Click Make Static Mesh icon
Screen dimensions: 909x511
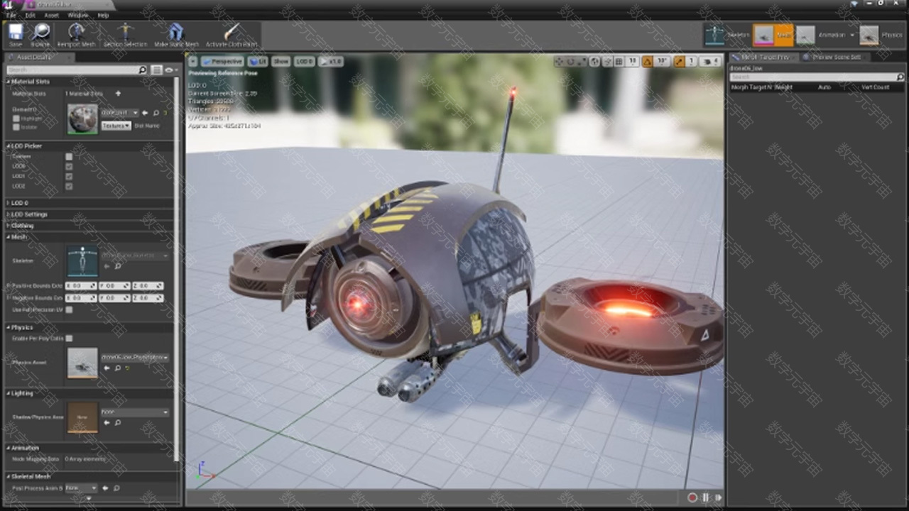point(176,33)
